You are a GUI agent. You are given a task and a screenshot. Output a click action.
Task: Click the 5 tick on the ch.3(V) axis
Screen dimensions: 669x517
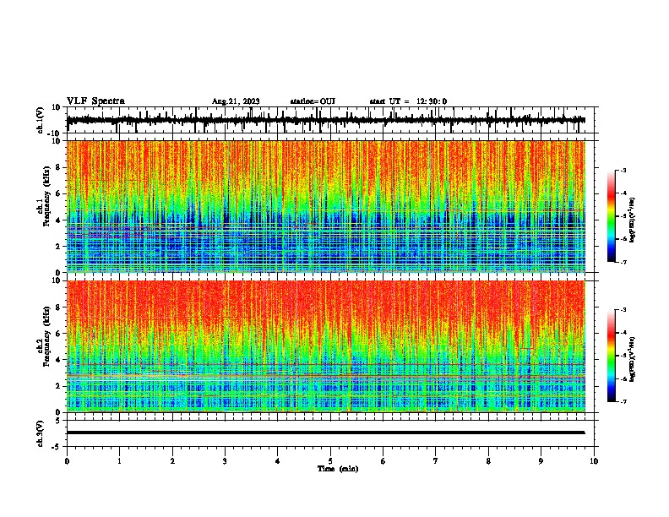pos(58,421)
